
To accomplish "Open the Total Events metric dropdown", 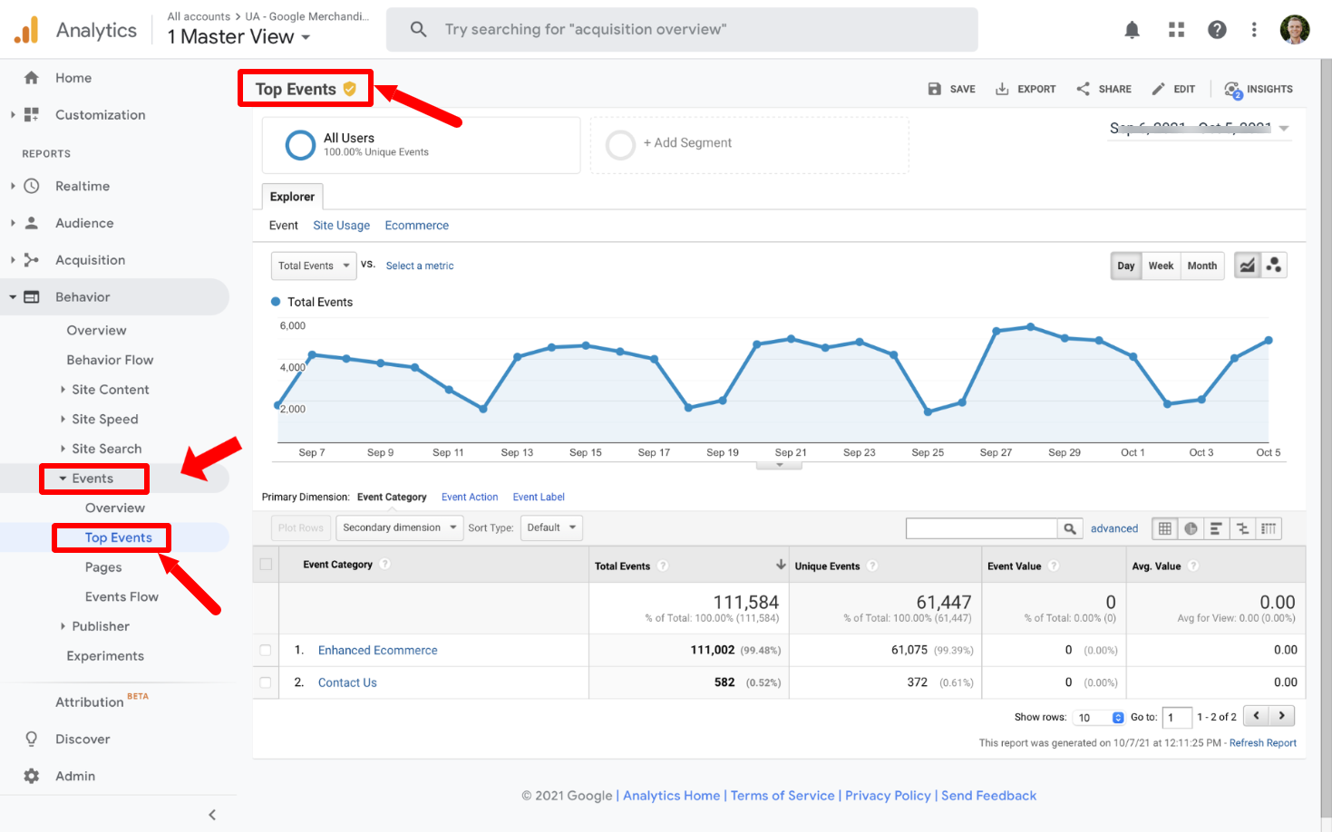I will (x=314, y=266).
